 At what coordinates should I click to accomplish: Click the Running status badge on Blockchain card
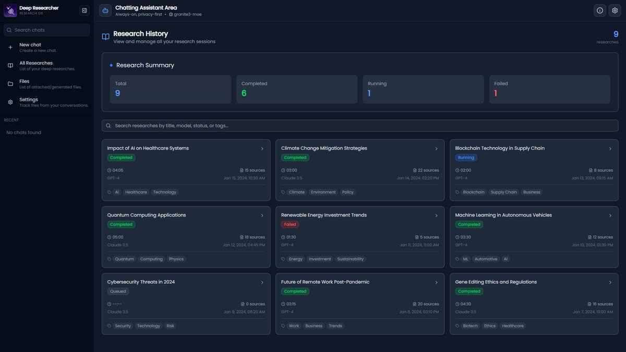[x=466, y=157]
